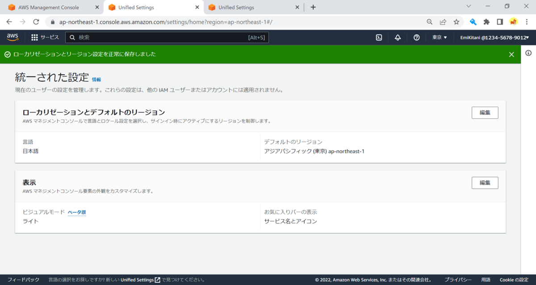Click the サービス menu label
536x285 pixels.
[x=50, y=38]
